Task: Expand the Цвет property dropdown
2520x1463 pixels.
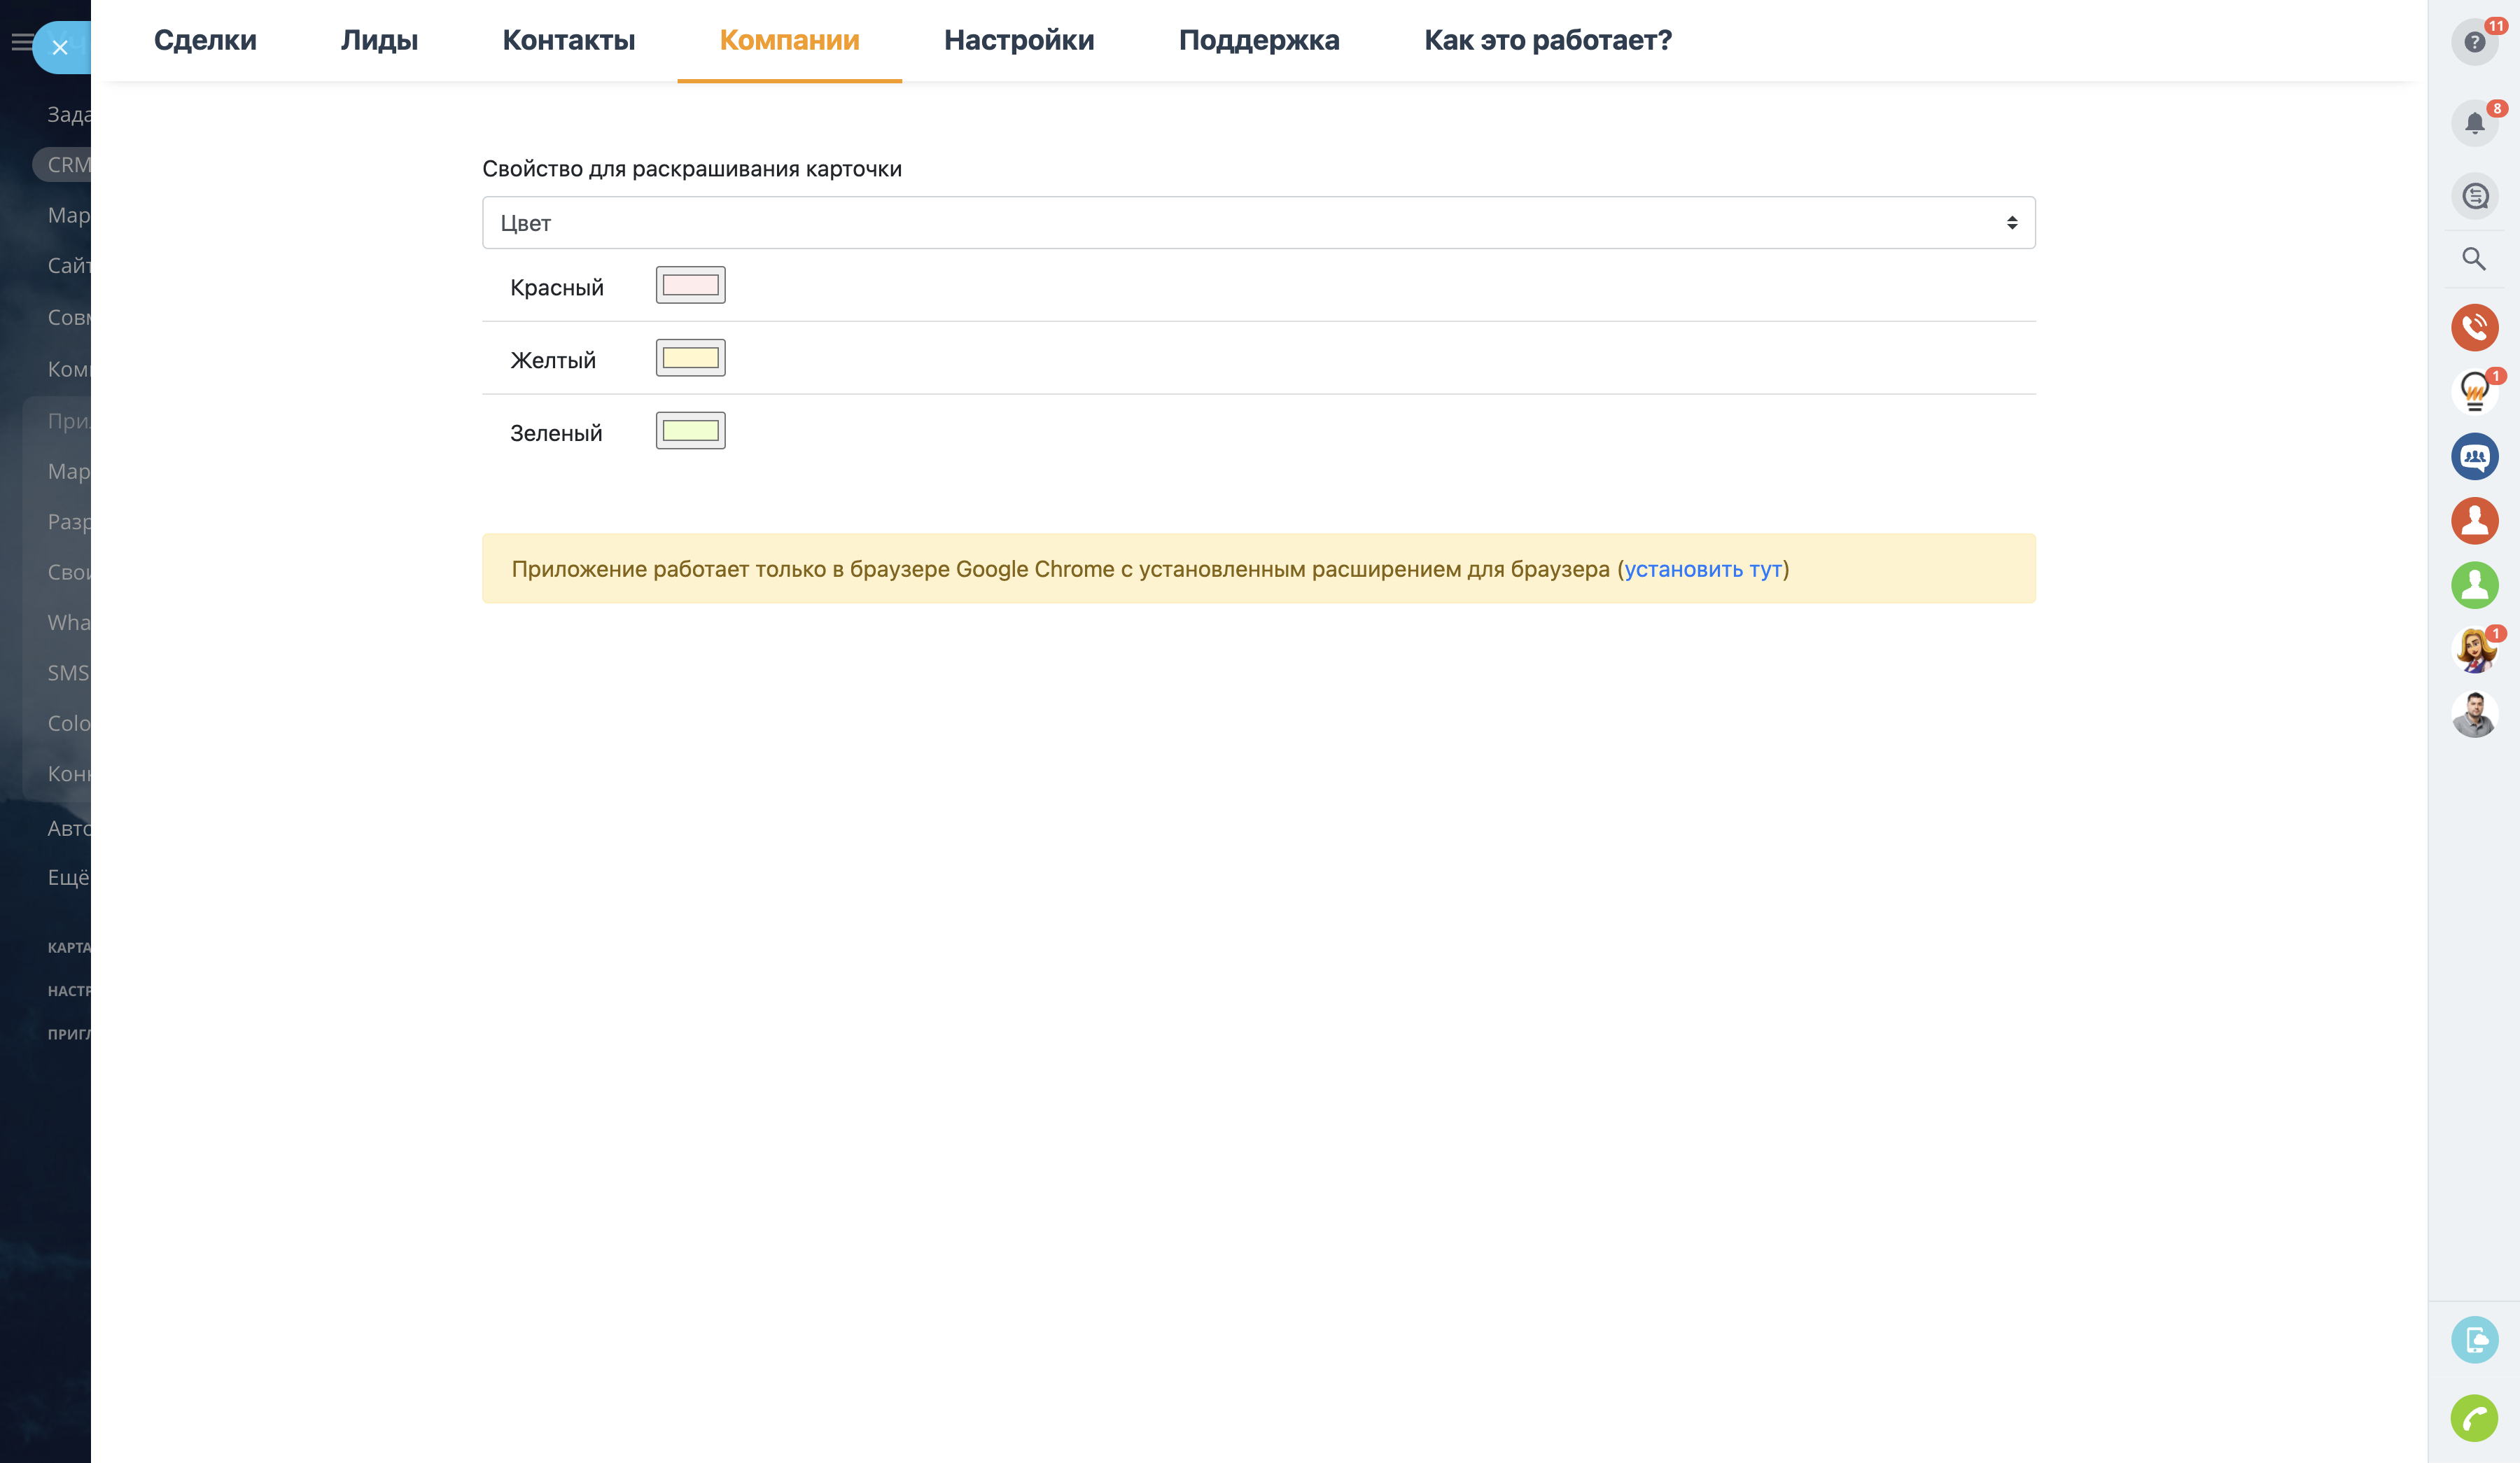Action: pyautogui.click(x=1258, y=223)
